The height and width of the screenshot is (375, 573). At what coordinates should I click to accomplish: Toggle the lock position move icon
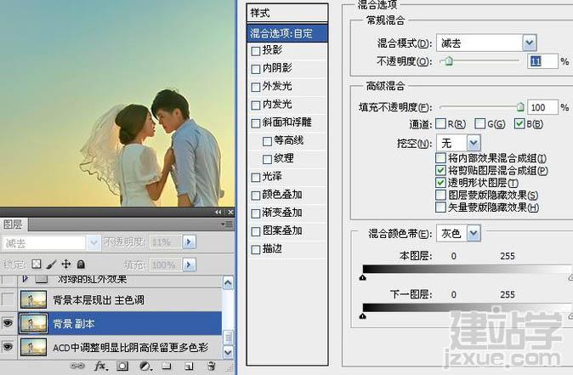pos(66,264)
